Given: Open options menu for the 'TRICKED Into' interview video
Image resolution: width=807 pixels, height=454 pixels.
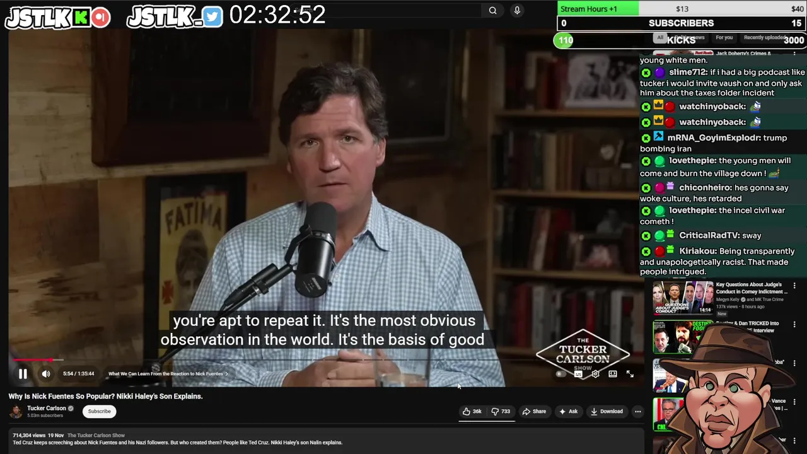Looking at the screenshot, I should coord(794,325).
